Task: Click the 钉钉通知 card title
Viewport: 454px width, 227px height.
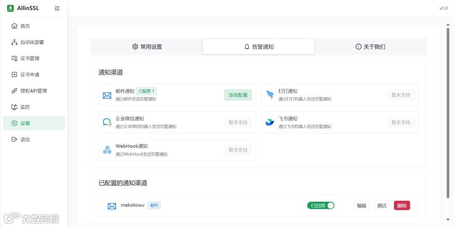Action: [x=288, y=91]
